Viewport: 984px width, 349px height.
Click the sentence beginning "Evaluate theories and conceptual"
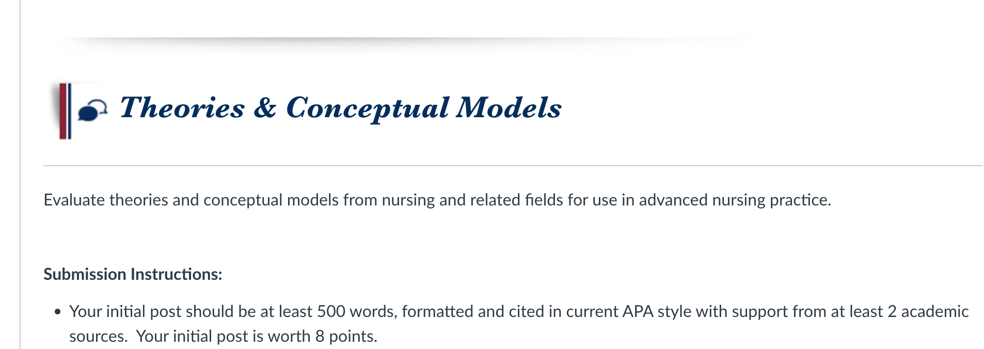click(437, 200)
